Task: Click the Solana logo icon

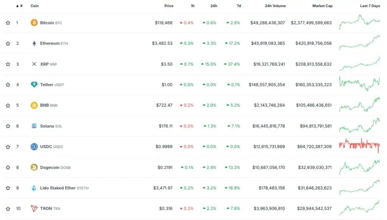Action: pos(34,126)
